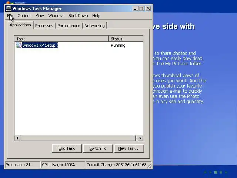237x178 pixels.
Task: Click the Running status text
Action: pos(118,45)
